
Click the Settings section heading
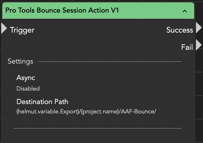[x=20, y=62]
